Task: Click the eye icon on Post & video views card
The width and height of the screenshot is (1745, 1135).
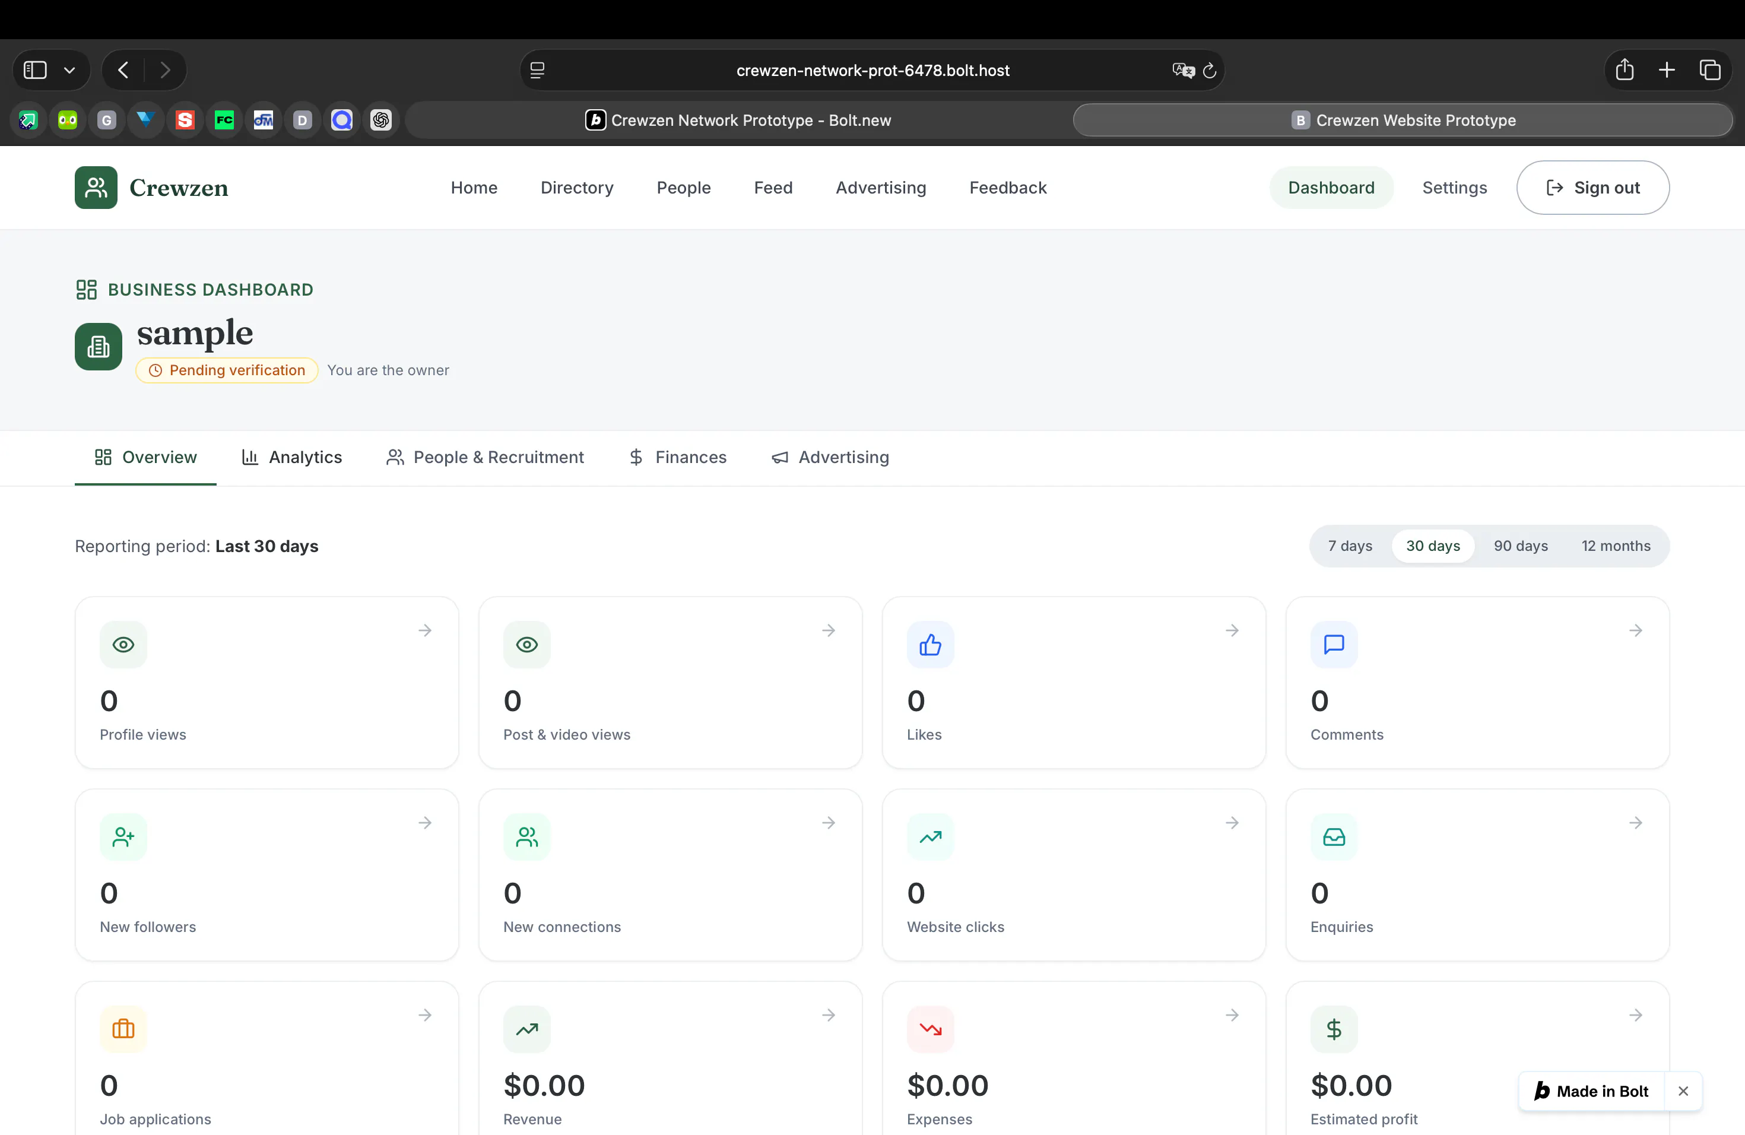Action: click(526, 645)
